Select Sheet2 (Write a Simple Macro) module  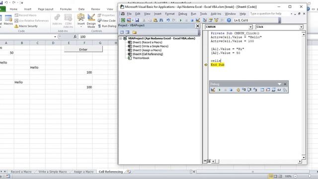coord(150,46)
